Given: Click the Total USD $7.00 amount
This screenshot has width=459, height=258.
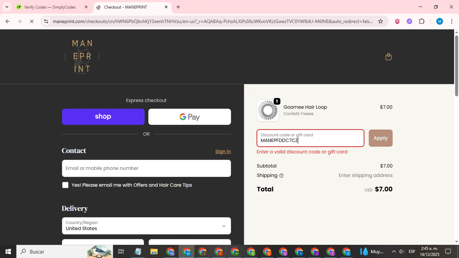Looking at the screenshot, I should 378,189.
